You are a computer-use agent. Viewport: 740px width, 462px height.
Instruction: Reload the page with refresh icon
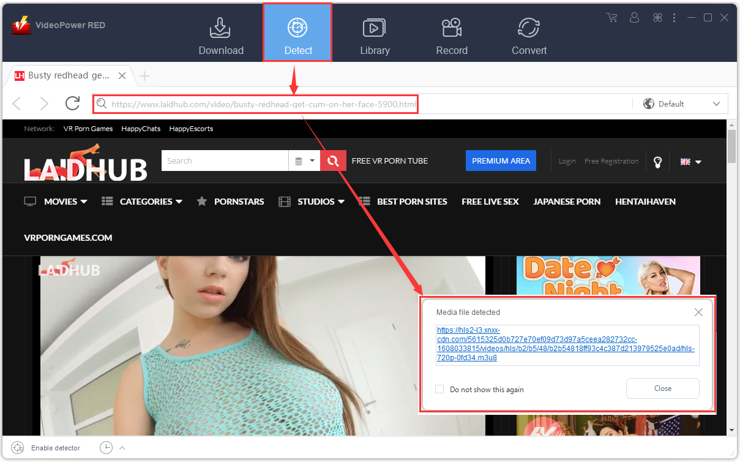click(72, 104)
